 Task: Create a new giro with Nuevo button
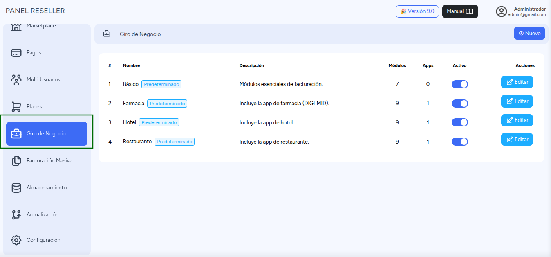click(529, 34)
